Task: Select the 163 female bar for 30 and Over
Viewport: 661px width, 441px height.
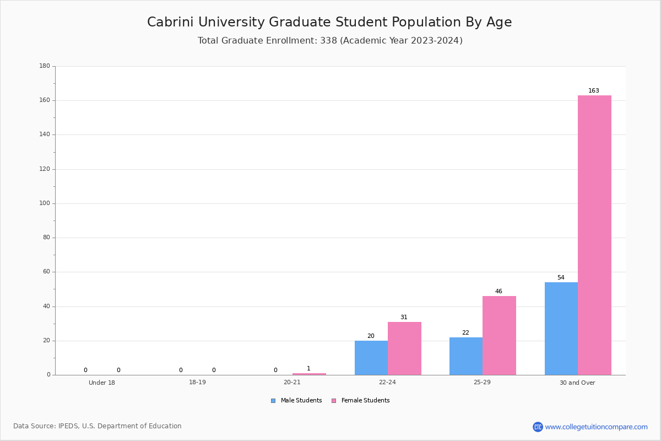Action: (594, 235)
